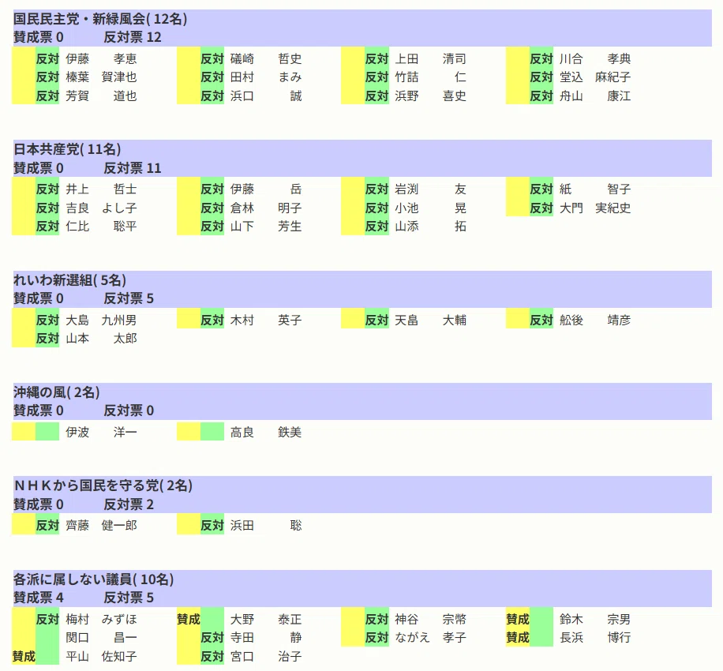The image size is (723, 671).
Task: Click the 賛成票 4 count for 各派に属しない議員
Action: click(x=38, y=598)
